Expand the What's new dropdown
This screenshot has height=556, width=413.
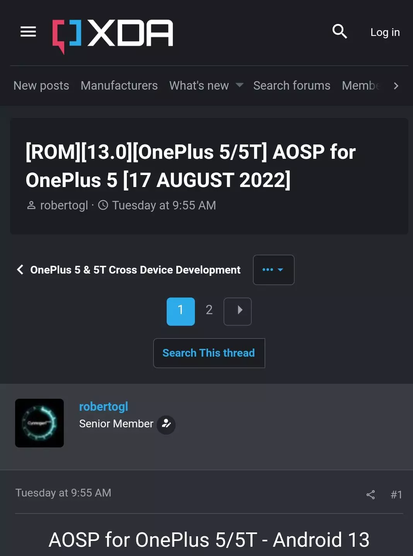click(240, 85)
